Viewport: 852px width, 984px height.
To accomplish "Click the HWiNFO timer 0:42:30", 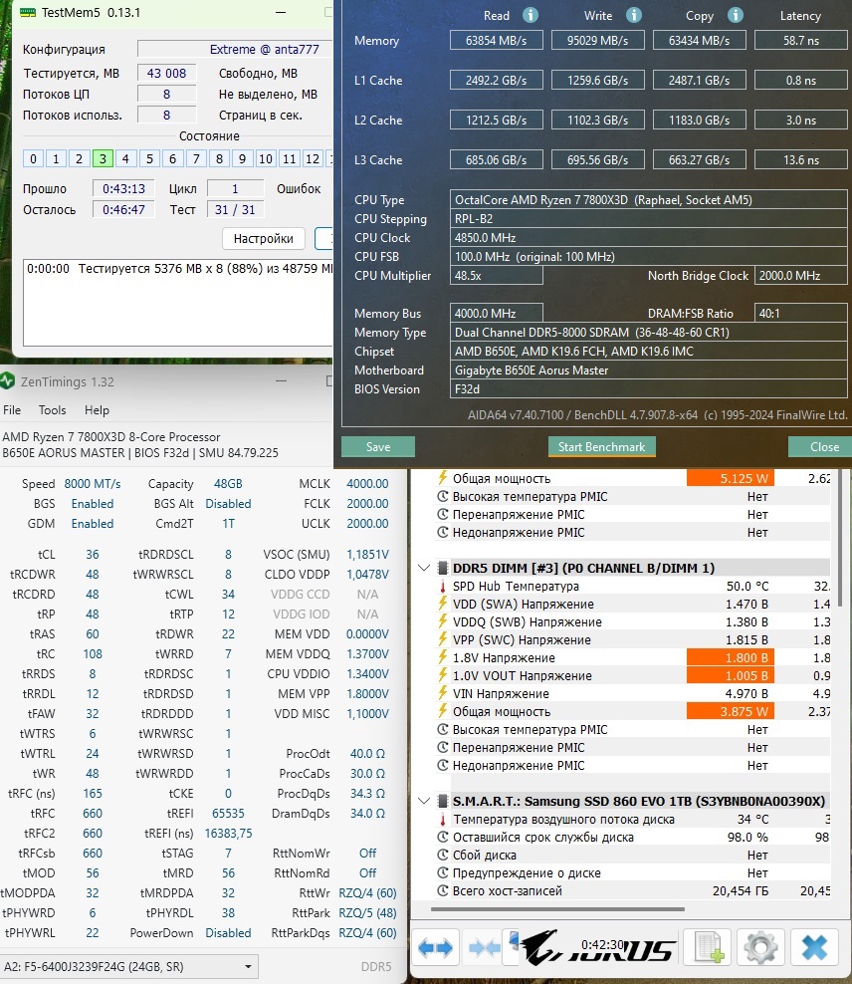I will point(602,944).
